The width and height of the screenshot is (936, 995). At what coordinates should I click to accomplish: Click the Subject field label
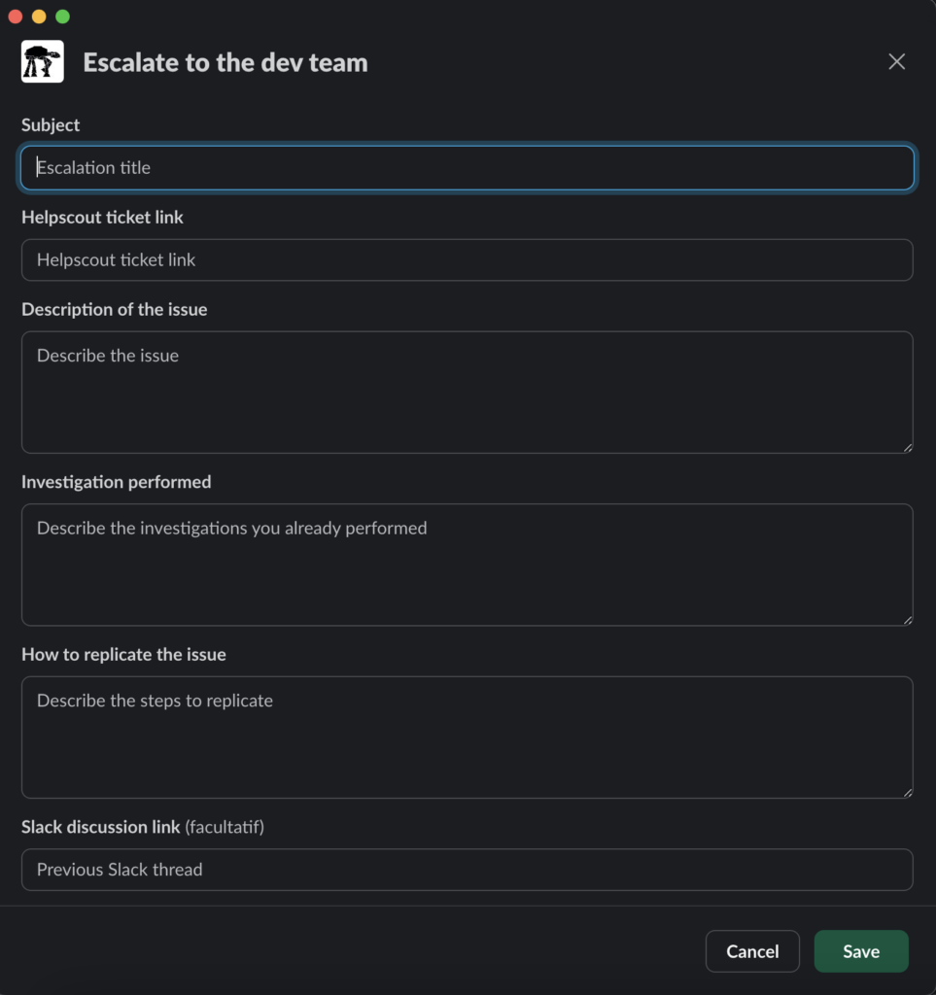point(51,125)
